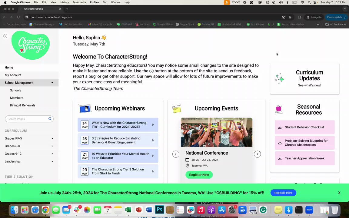Click the search magnifier in Search Pages

pos(50,119)
